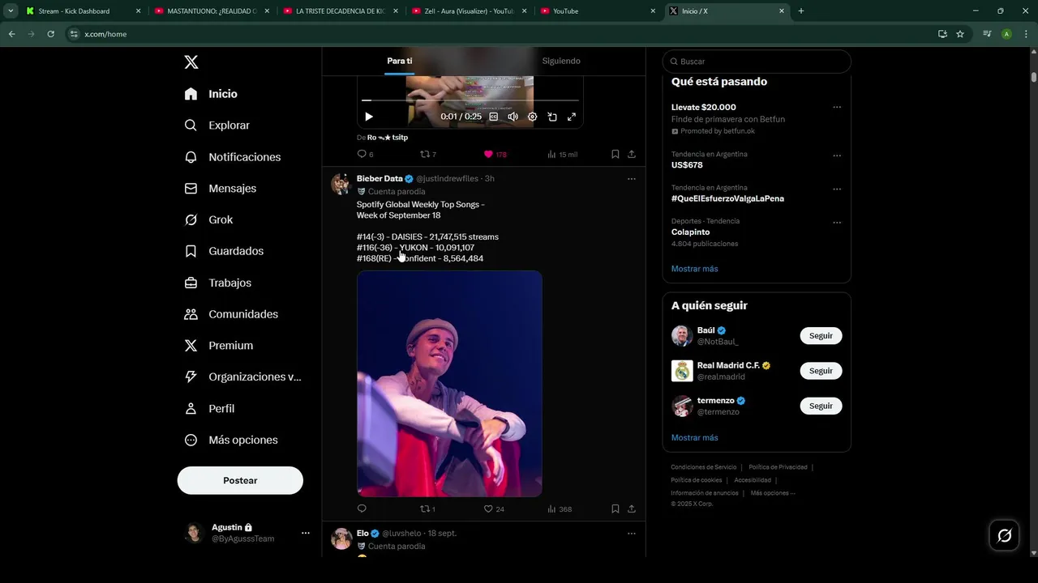Follow Real Madrid C.F.

click(821, 371)
